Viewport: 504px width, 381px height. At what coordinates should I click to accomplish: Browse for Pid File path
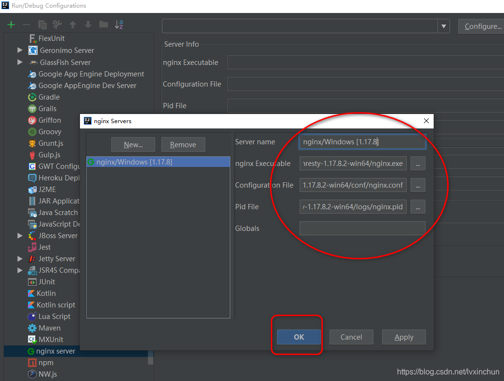418,207
